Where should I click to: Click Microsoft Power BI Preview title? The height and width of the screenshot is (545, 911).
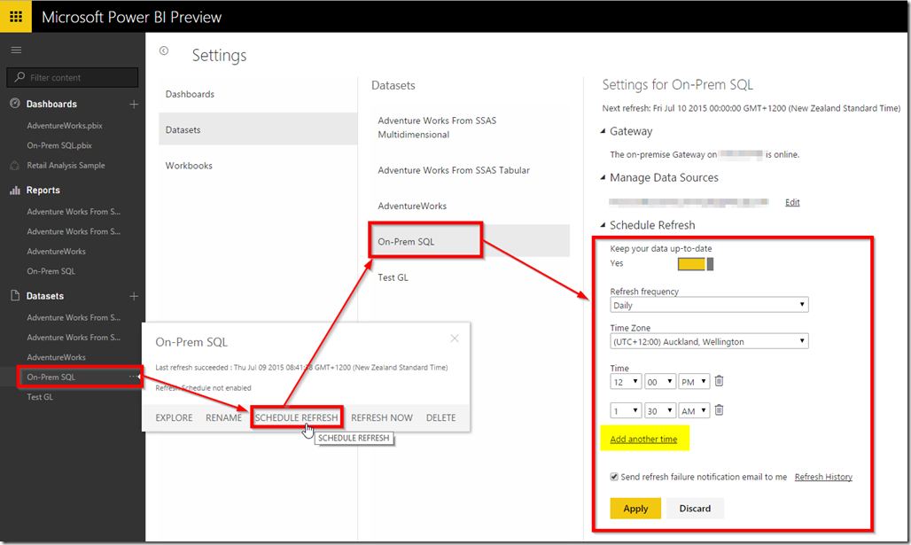click(x=131, y=17)
